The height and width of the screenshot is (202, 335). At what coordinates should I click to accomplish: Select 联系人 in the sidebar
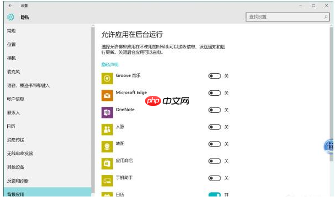point(13,113)
